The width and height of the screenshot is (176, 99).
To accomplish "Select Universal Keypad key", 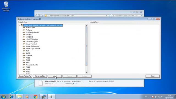I will pos(32,42).
